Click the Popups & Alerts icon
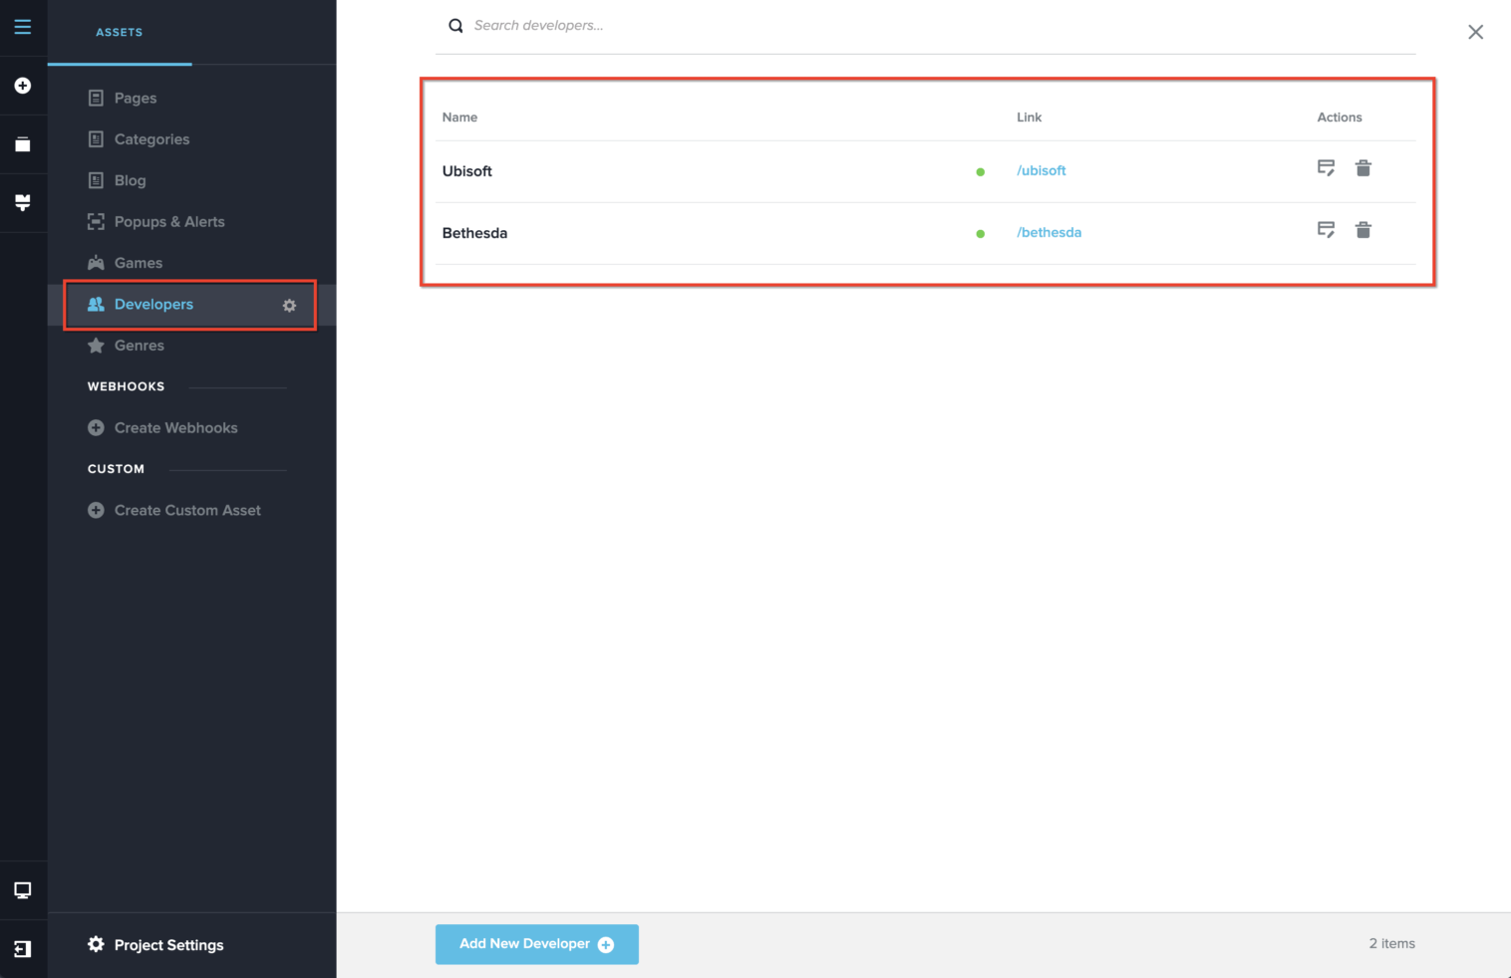Image resolution: width=1511 pixels, height=978 pixels. [x=96, y=222]
